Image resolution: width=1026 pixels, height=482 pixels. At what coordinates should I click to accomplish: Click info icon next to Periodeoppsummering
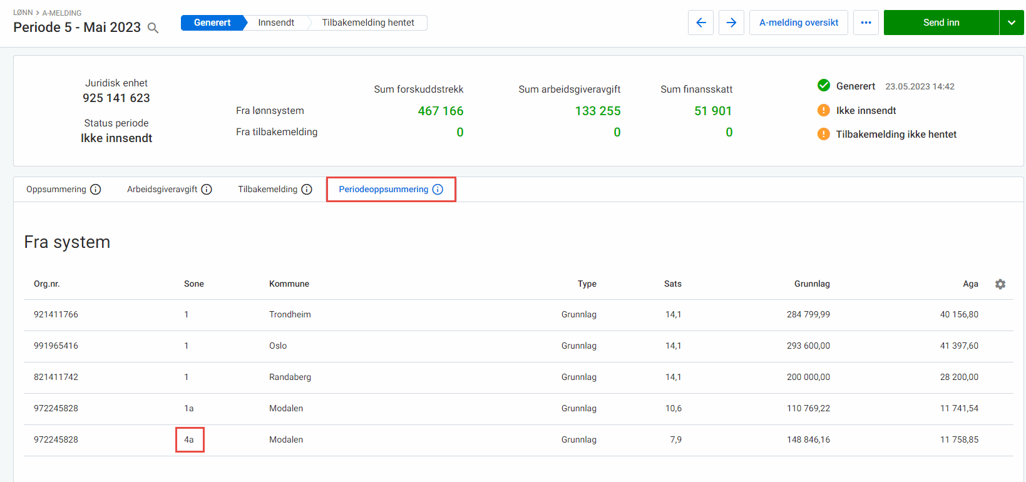coord(438,190)
